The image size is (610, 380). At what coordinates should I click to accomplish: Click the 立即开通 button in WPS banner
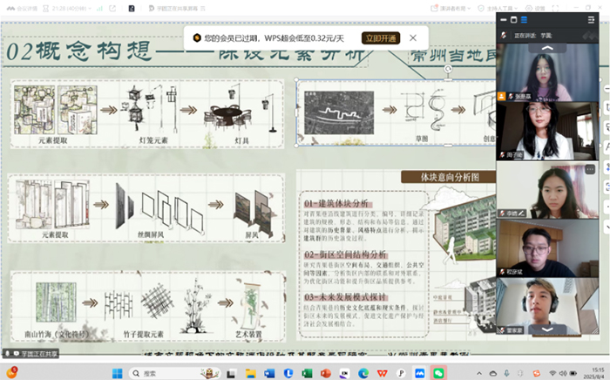pos(381,38)
